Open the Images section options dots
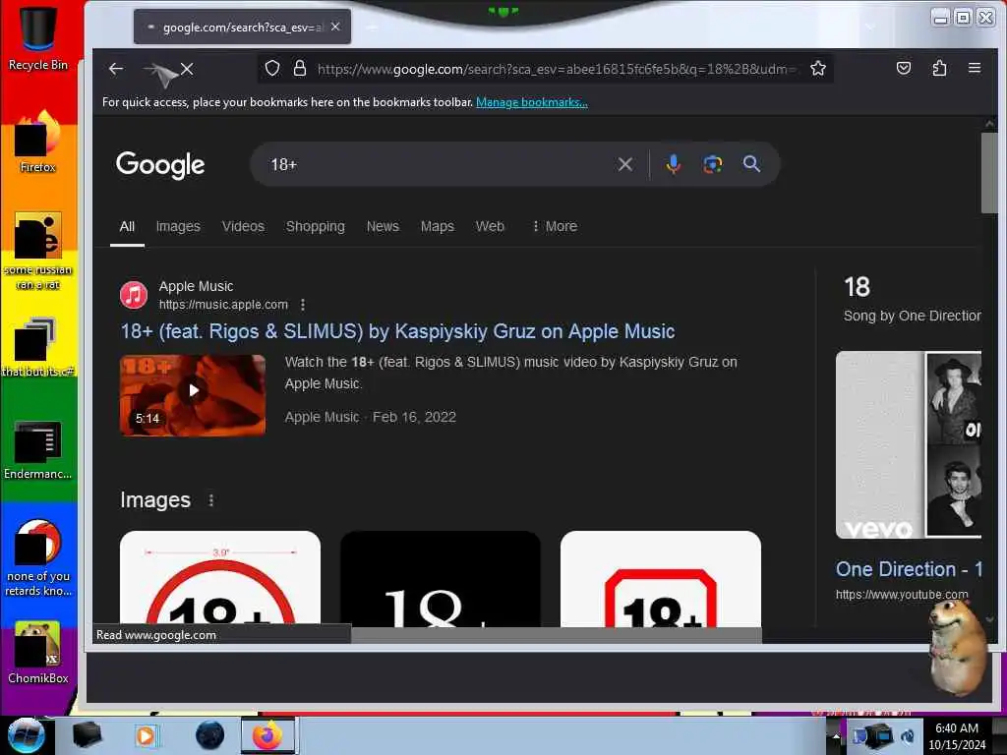The height and width of the screenshot is (755, 1007). point(211,500)
